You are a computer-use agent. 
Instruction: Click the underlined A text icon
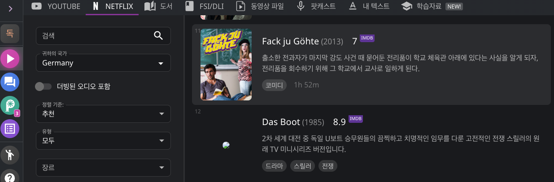pyautogui.click(x=353, y=6)
